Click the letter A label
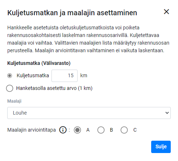 click(88, 130)
